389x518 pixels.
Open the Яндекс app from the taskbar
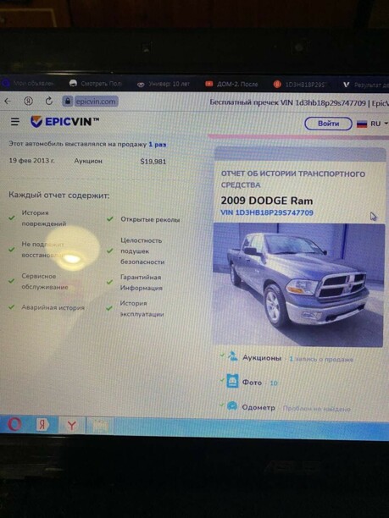tap(42, 425)
